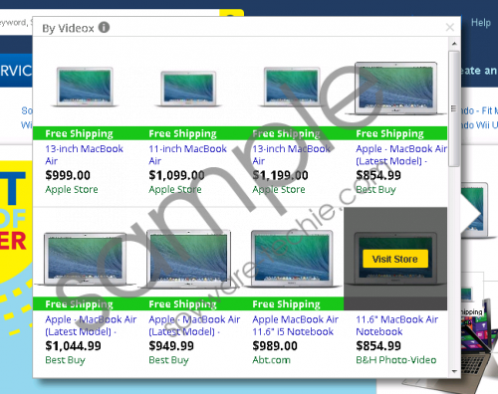Open the 11-inch MacBook Air link
This screenshot has height=394, width=498.
coord(187,154)
